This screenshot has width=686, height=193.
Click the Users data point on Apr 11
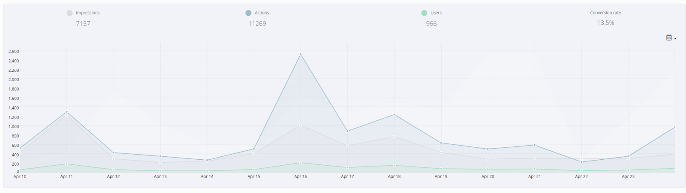(66, 164)
